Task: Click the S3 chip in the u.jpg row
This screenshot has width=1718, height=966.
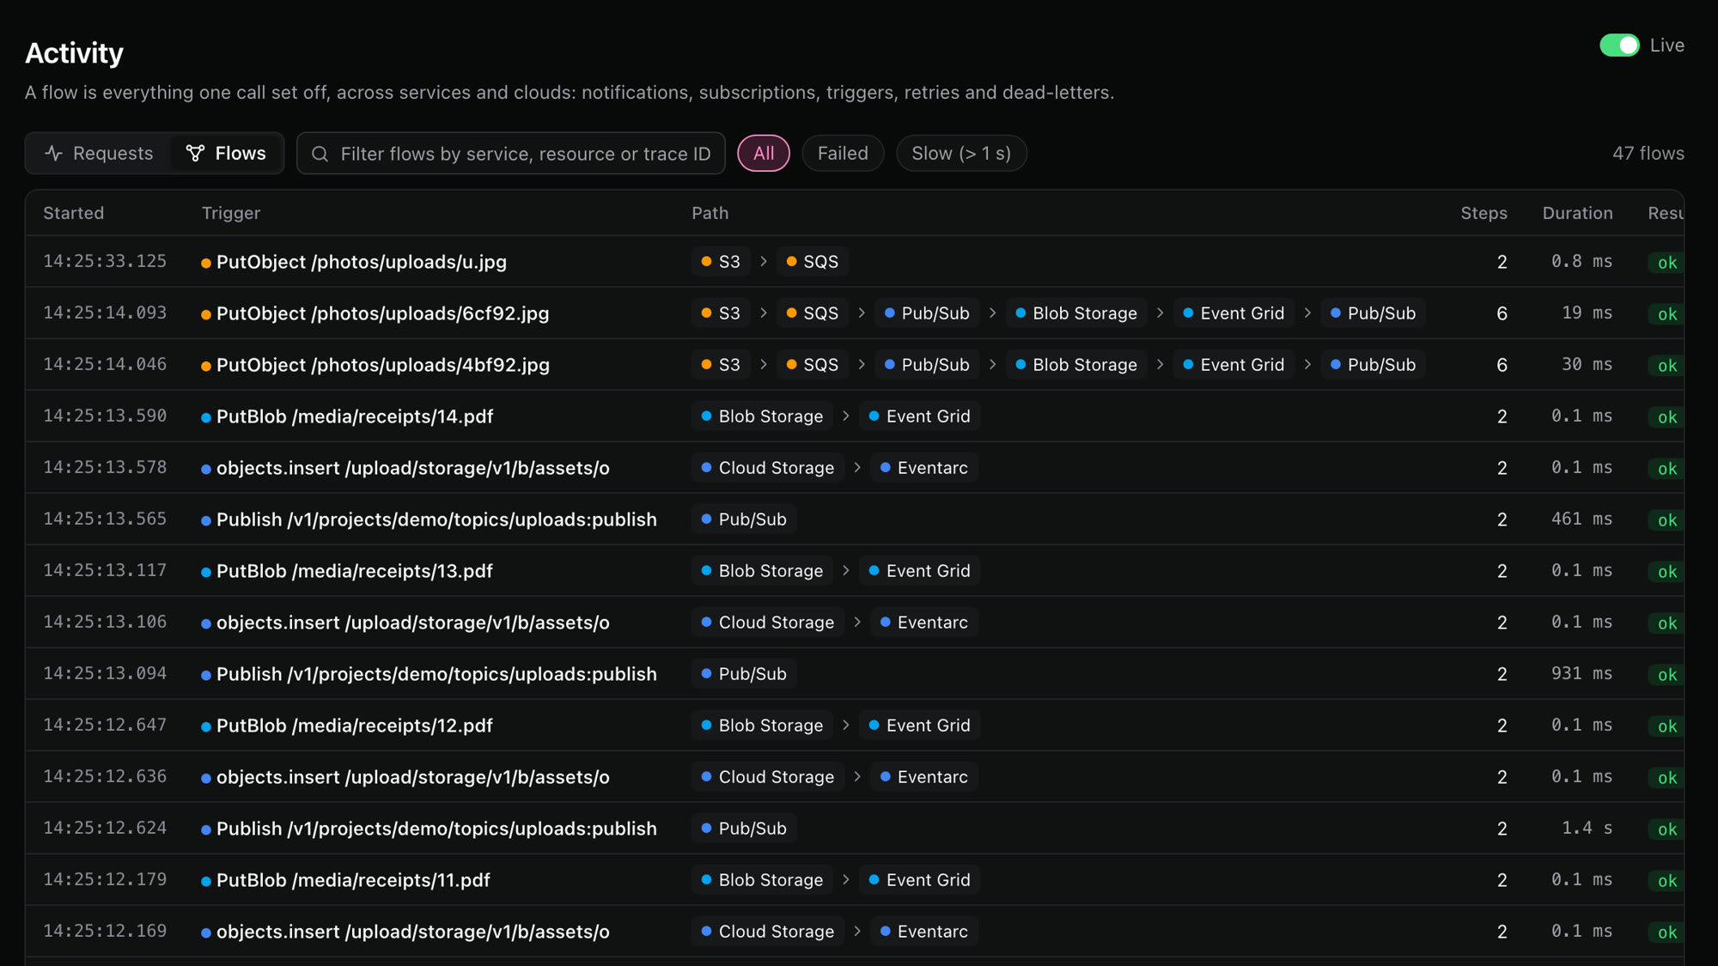Action: pyautogui.click(x=721, y=262)
